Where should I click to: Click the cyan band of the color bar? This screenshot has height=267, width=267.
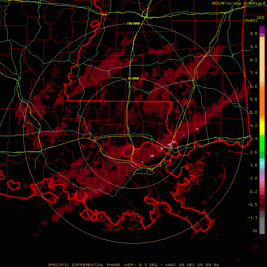262,163
